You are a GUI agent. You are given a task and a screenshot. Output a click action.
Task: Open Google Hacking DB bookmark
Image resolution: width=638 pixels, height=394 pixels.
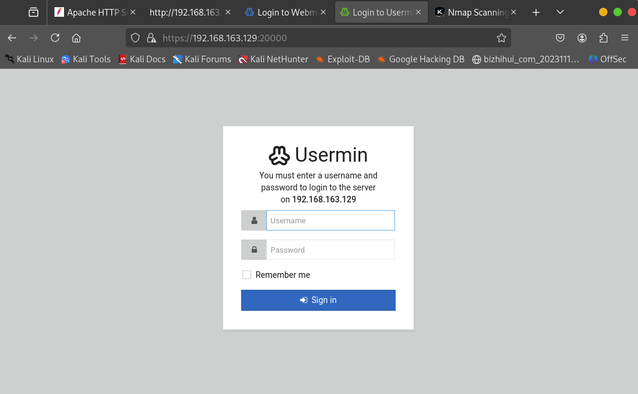point(421,59)
